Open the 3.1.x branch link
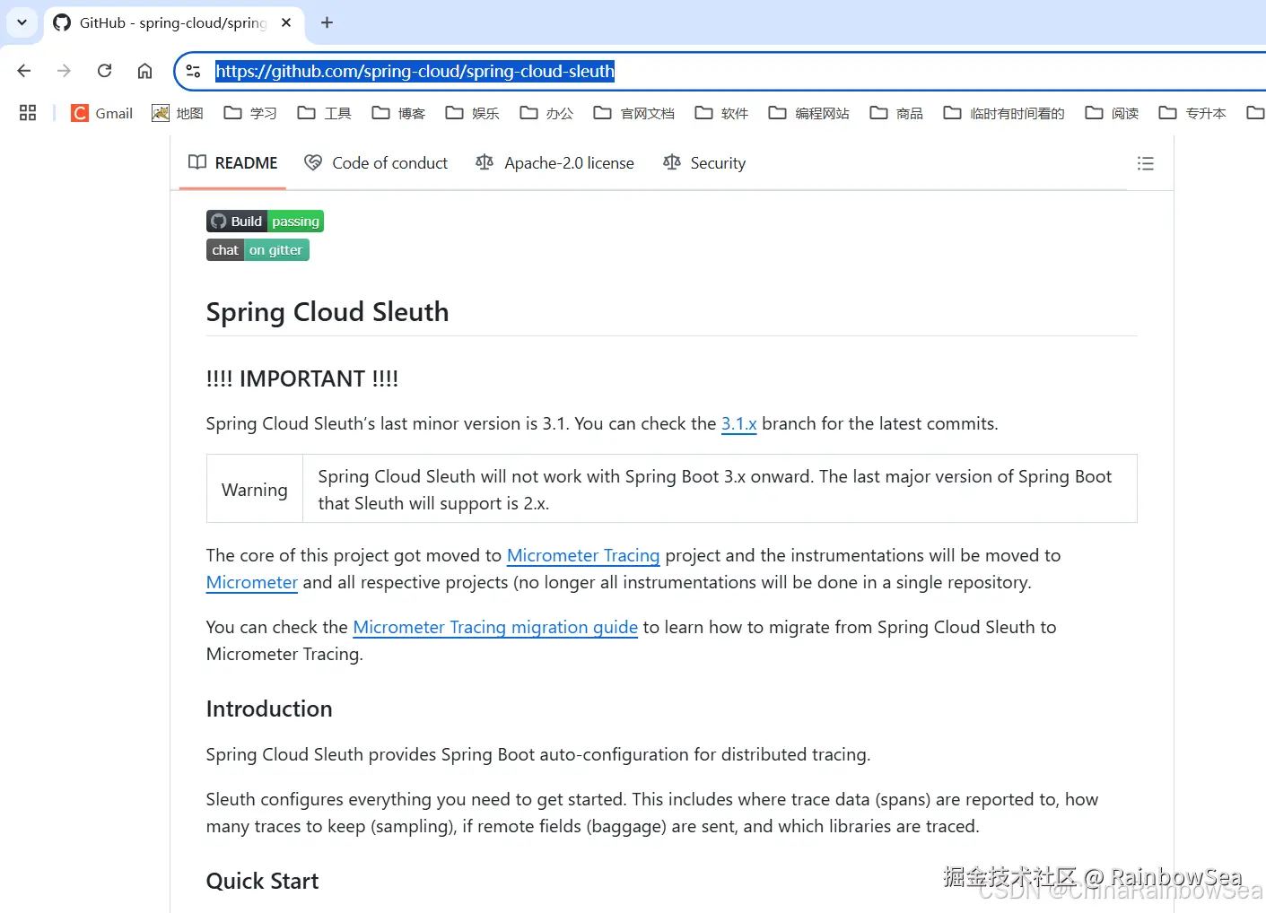 739,424
